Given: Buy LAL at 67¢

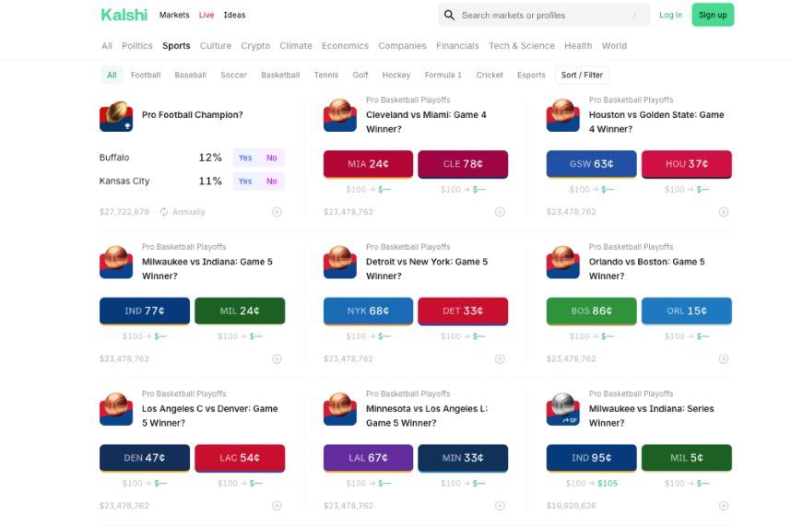Looking at the screenshot, I should point(368,457).
